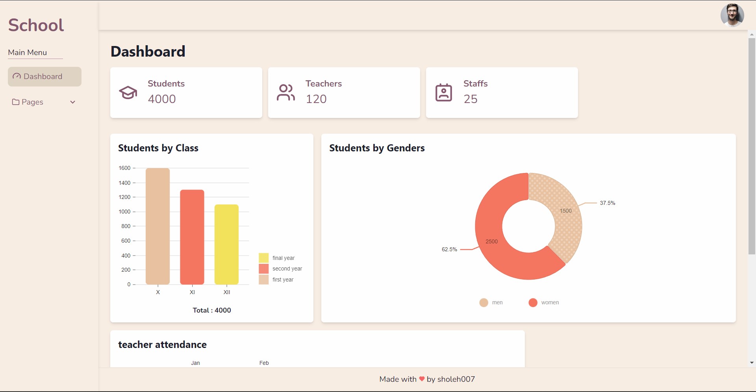The image size is (756, 392).
Task: Click the graduation cap Students icon
Action: coord(128,93)
